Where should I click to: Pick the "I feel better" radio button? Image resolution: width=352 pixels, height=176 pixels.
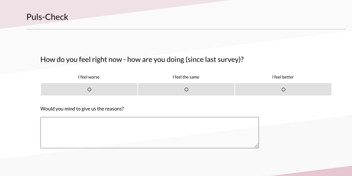(283, 90)
